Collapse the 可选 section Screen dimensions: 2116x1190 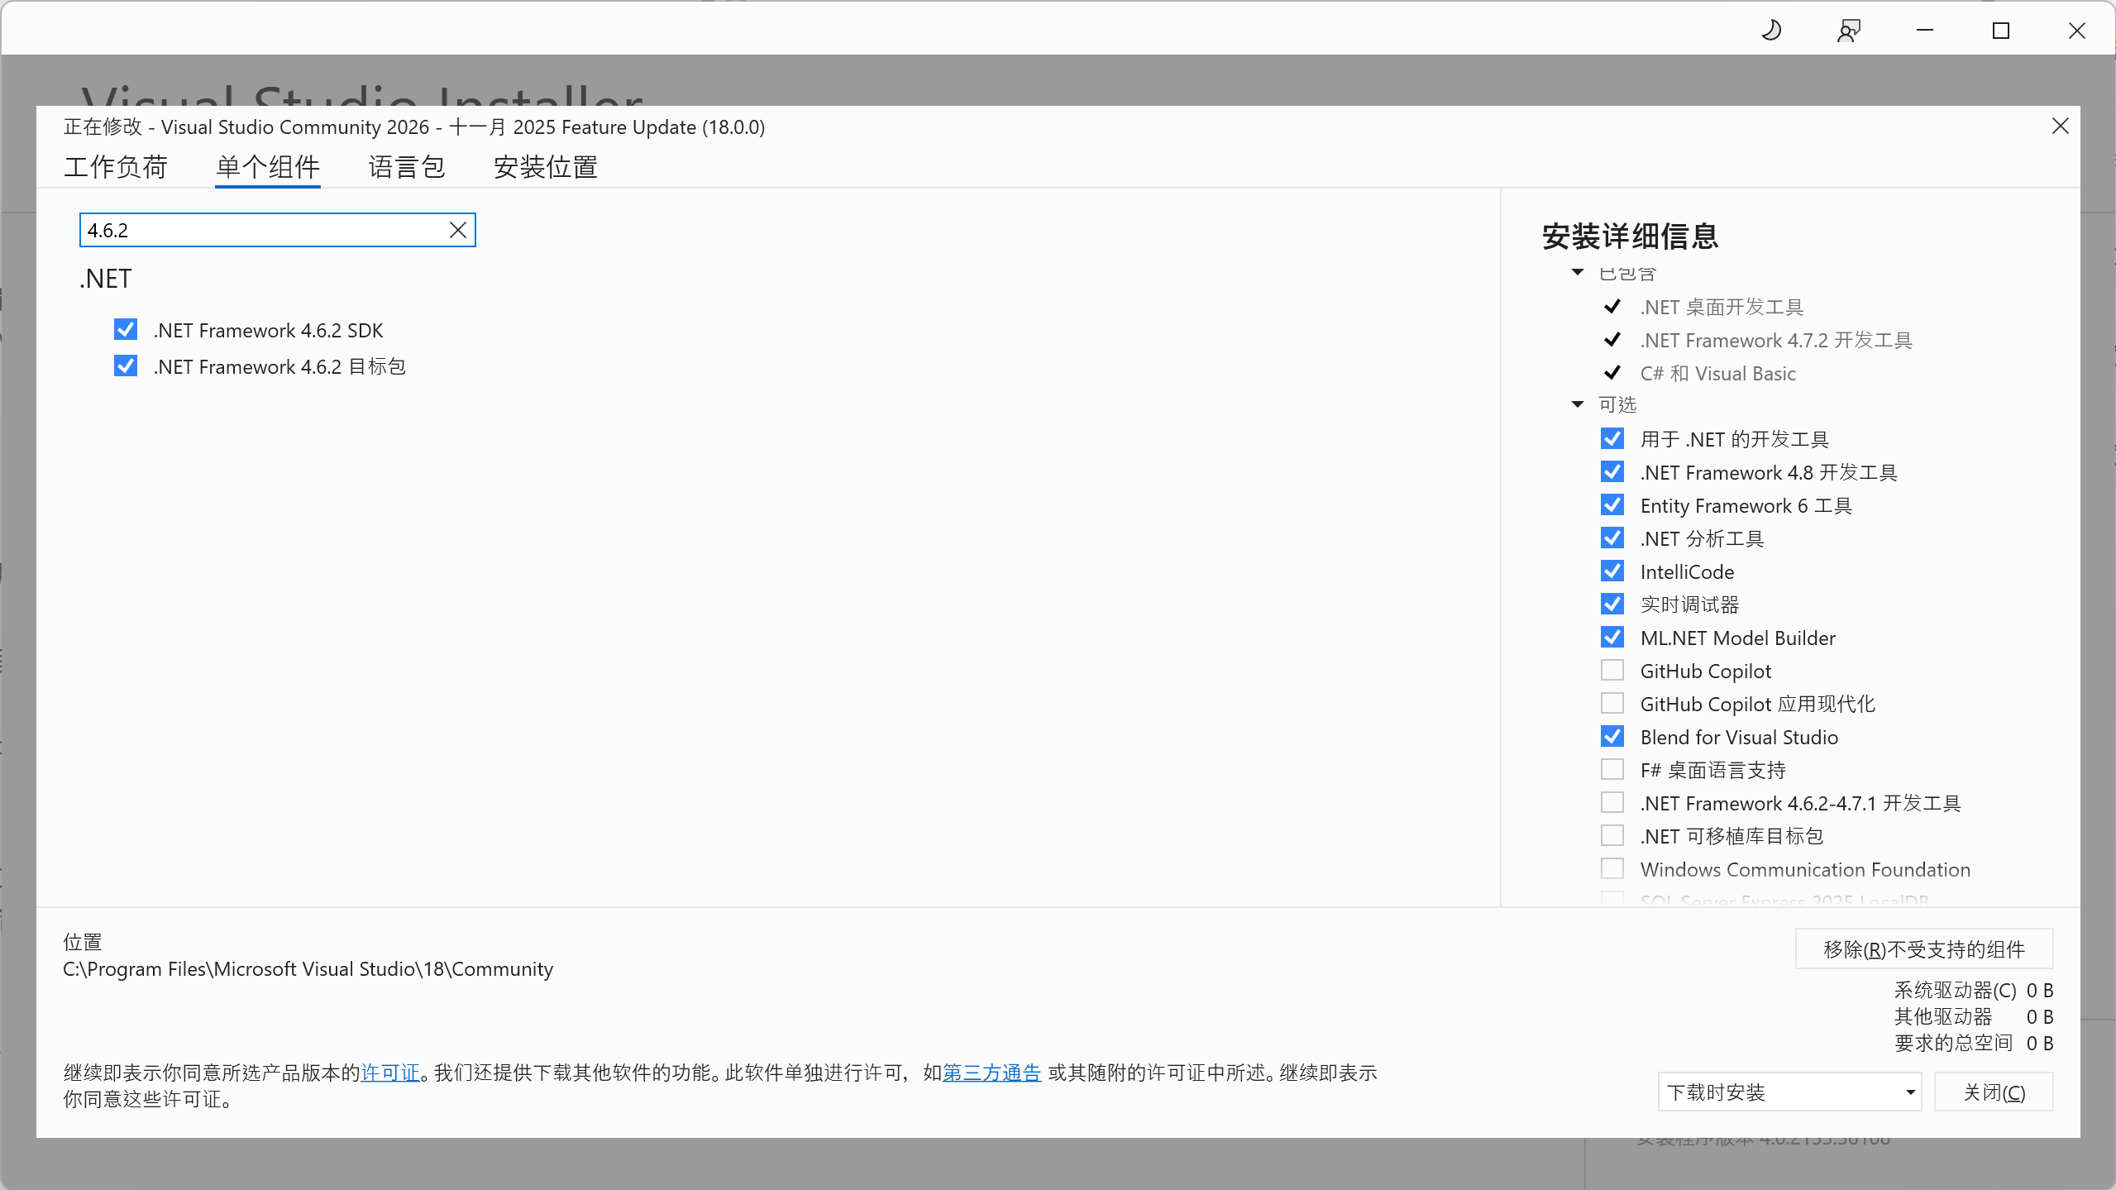(1576, 404)
